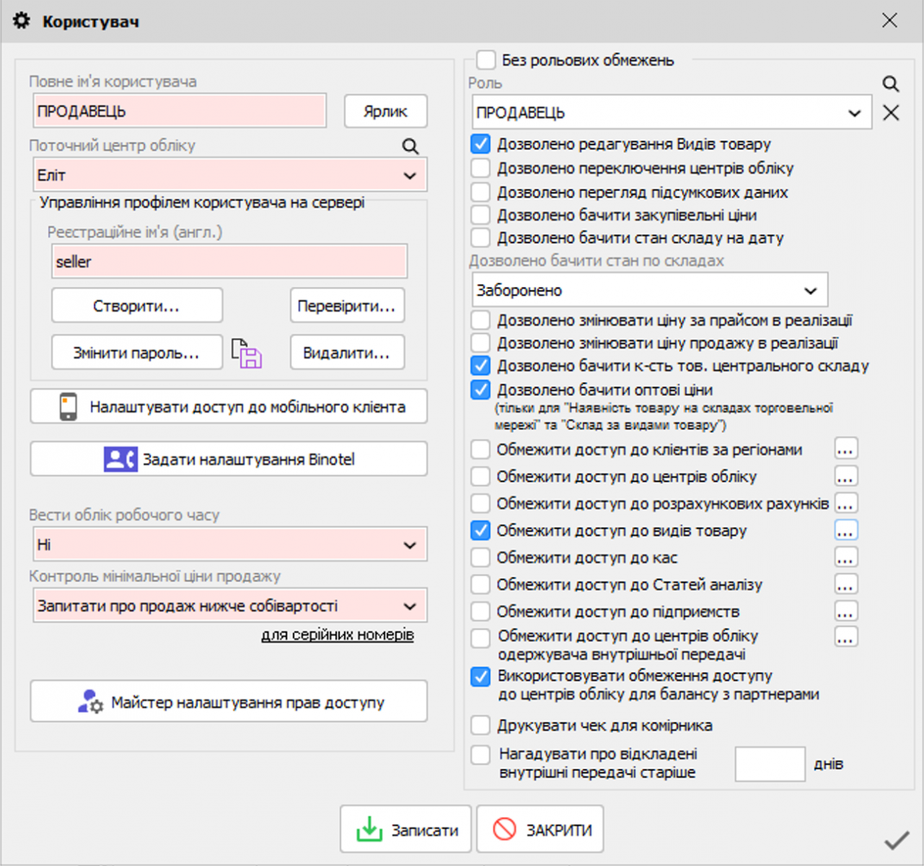Image resolution: width=924 pixels, height=866 pixels.
Task: Click the Реєстраційне ім'я input field
Action: tap(229, 262)
